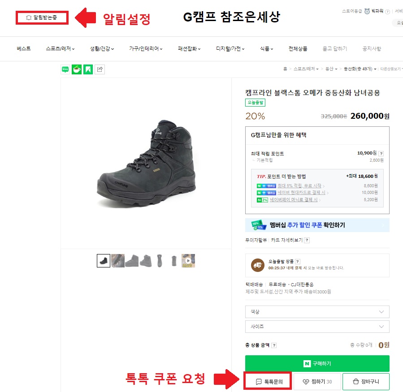Click help icon next to 오늘출발 상품
Screen dimensions: 403x392
point(298,262)
